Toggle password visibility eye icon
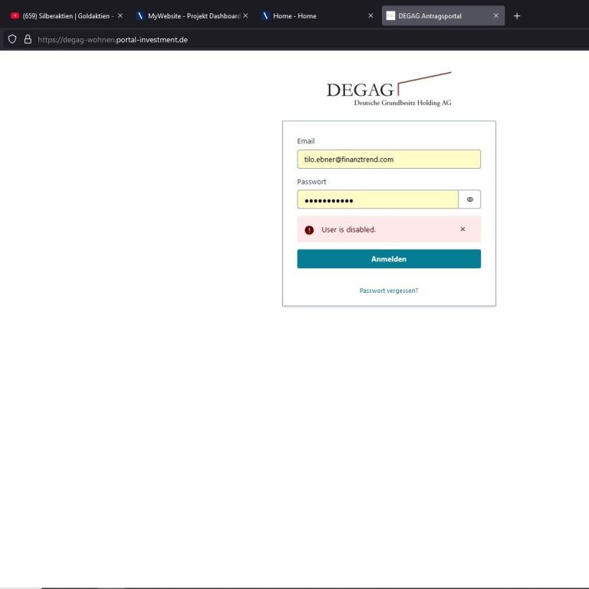 point(470,199)
